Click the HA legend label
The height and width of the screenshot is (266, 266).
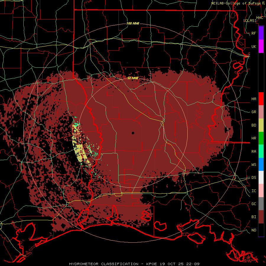coord(254,99)
